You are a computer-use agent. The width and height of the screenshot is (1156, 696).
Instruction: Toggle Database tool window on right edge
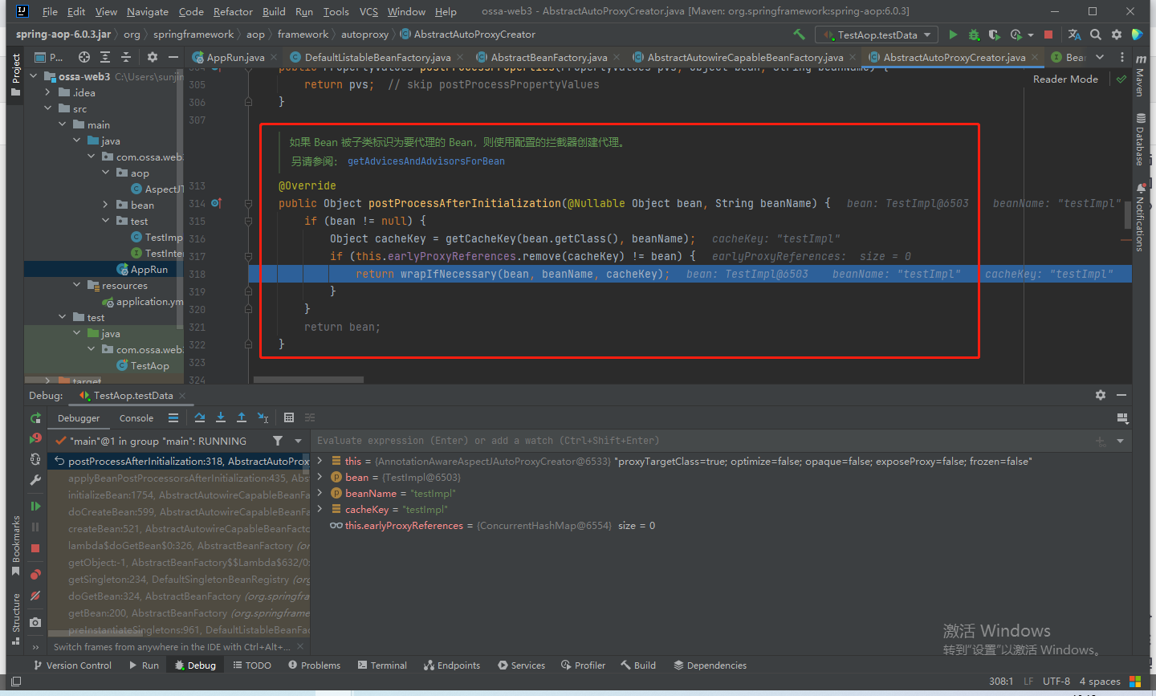[x=1140, y=140]
